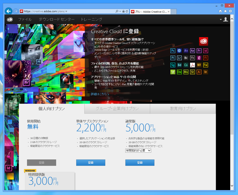Click the Flash Builder (Fb) icon
The image size is (238, 195).
click(193, 58)
